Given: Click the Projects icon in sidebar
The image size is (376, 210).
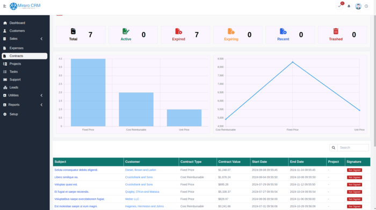Looking at the screenshot, I should (x=5, y=64).
